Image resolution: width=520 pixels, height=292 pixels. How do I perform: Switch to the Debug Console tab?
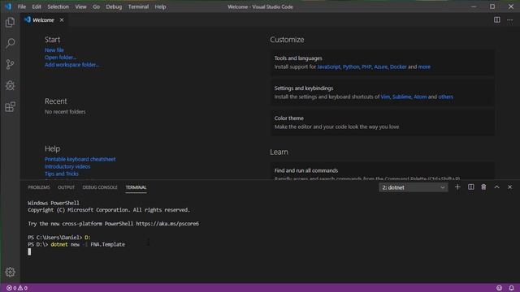100,187
